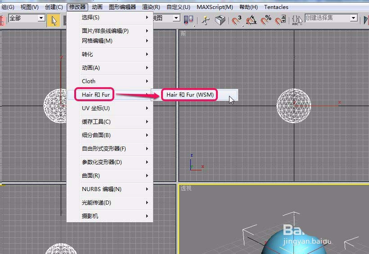
Task: Open the 动画 menu in menu bar
Action: [97, 7]
